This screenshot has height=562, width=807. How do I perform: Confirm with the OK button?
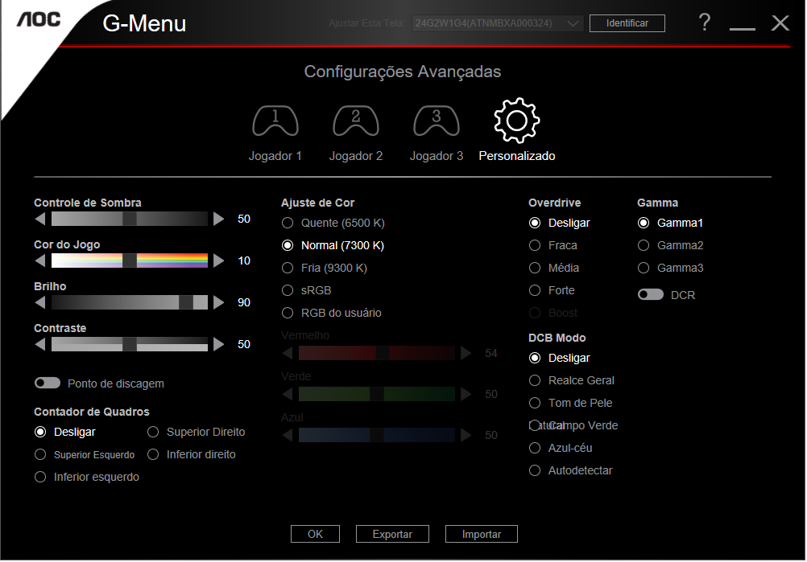pyautogui.click(x=315, y=534)
